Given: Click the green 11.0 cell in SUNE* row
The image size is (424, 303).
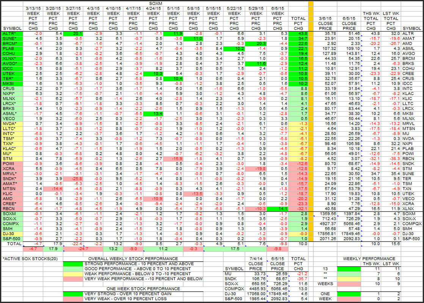Looking at the screenshot, I should (x=193, y=39).
